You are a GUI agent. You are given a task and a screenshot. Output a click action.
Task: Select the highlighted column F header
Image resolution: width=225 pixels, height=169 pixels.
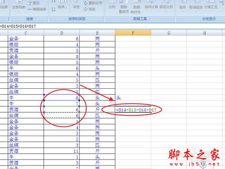click(x=133, y=33)
